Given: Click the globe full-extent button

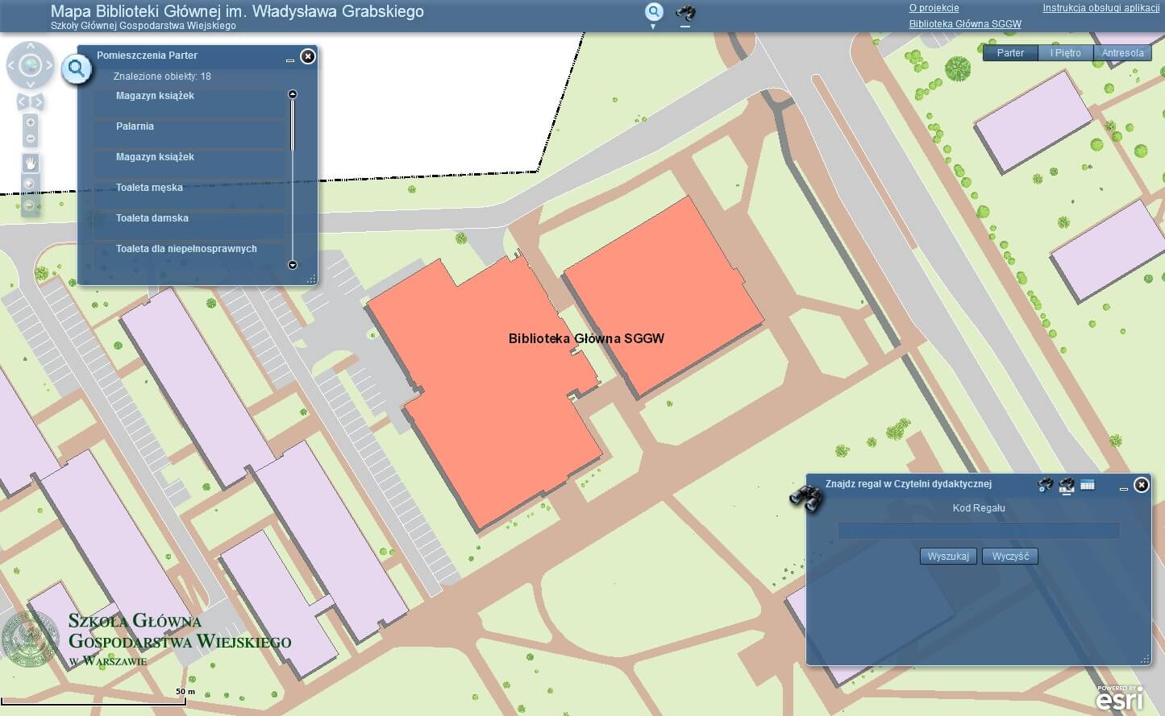Looking at the screenshot, I should [x=31, y=65].
